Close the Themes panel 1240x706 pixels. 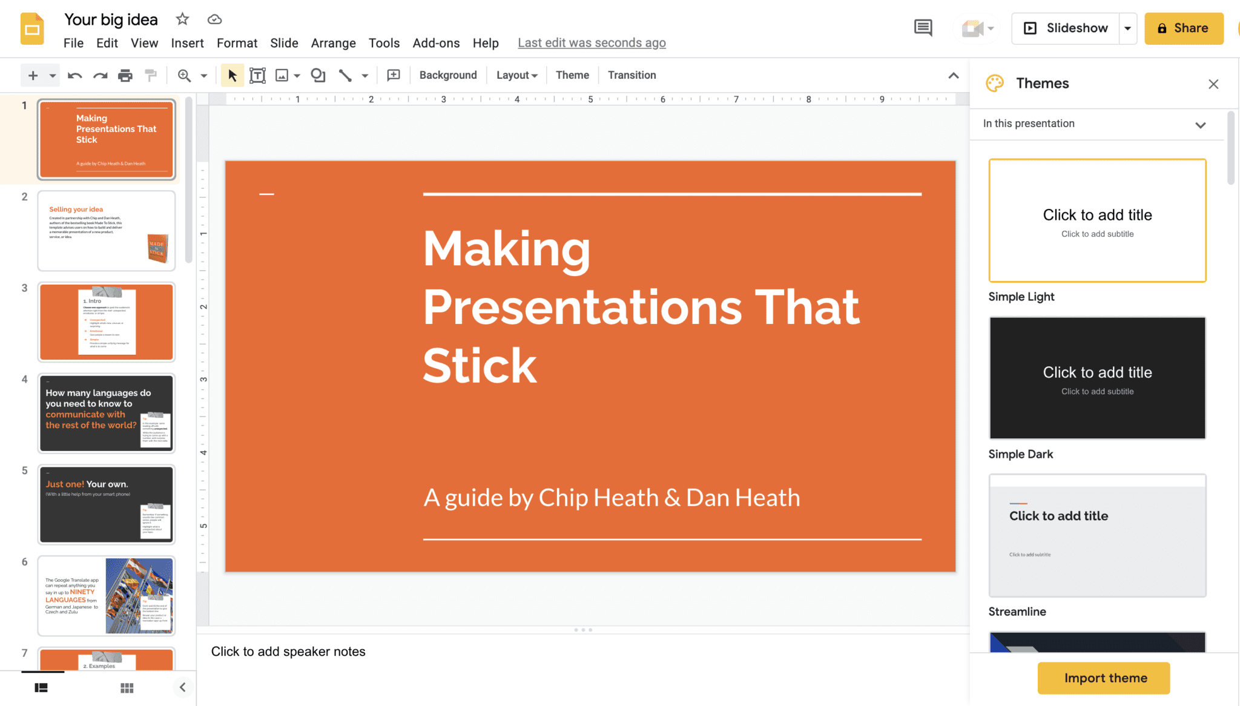pos(1213,84)
